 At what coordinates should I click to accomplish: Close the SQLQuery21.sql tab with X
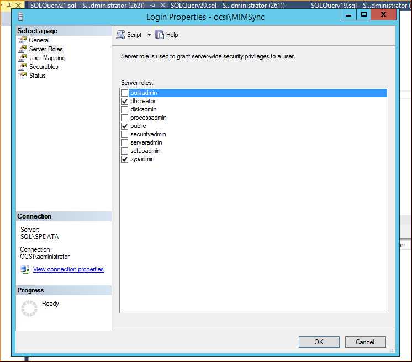click(x=163, y=5)
